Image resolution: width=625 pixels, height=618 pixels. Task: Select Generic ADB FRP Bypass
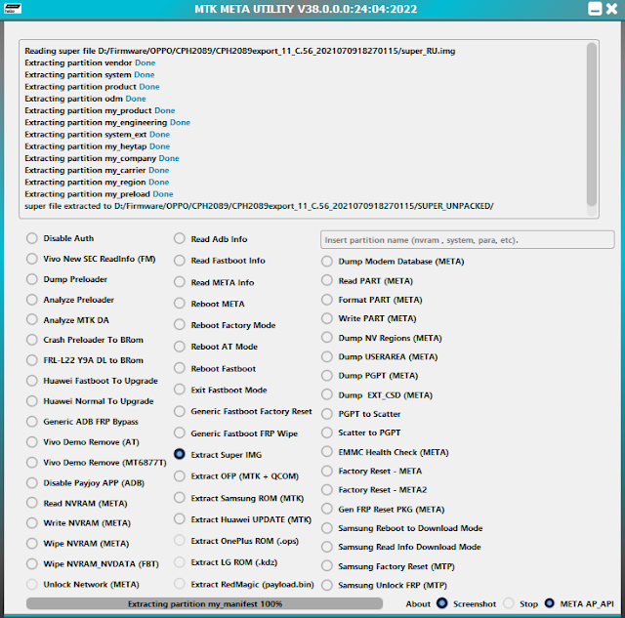(x=32, y=421)
